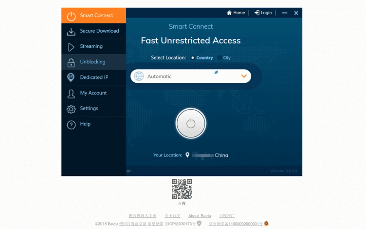Click the globe icon beside Automatic
Viewport: 366px width, 229px height.
(139, 76)
